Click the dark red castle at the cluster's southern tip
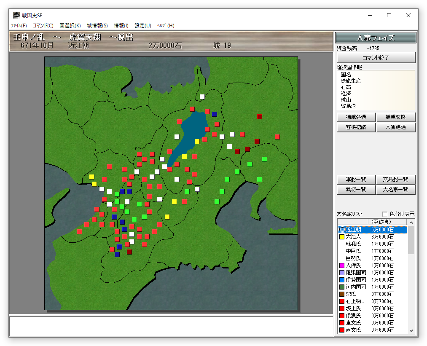The width and height of the screenshot is (427, 346). click(129, 252)
